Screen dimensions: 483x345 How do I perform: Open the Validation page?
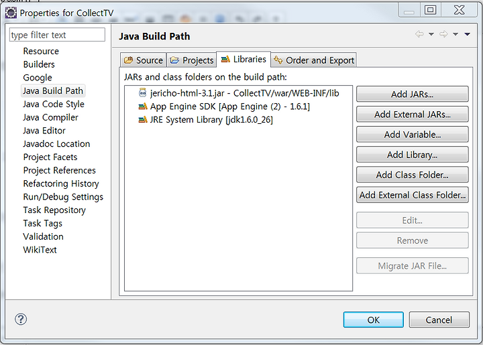[43, 236]
